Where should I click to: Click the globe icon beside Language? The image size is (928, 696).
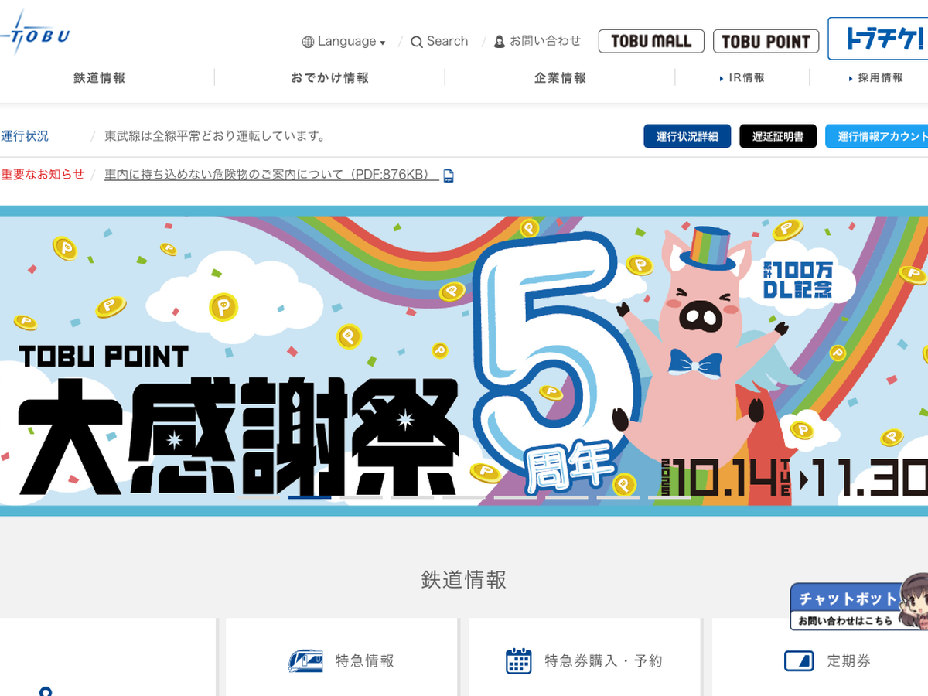coord(308,42)
